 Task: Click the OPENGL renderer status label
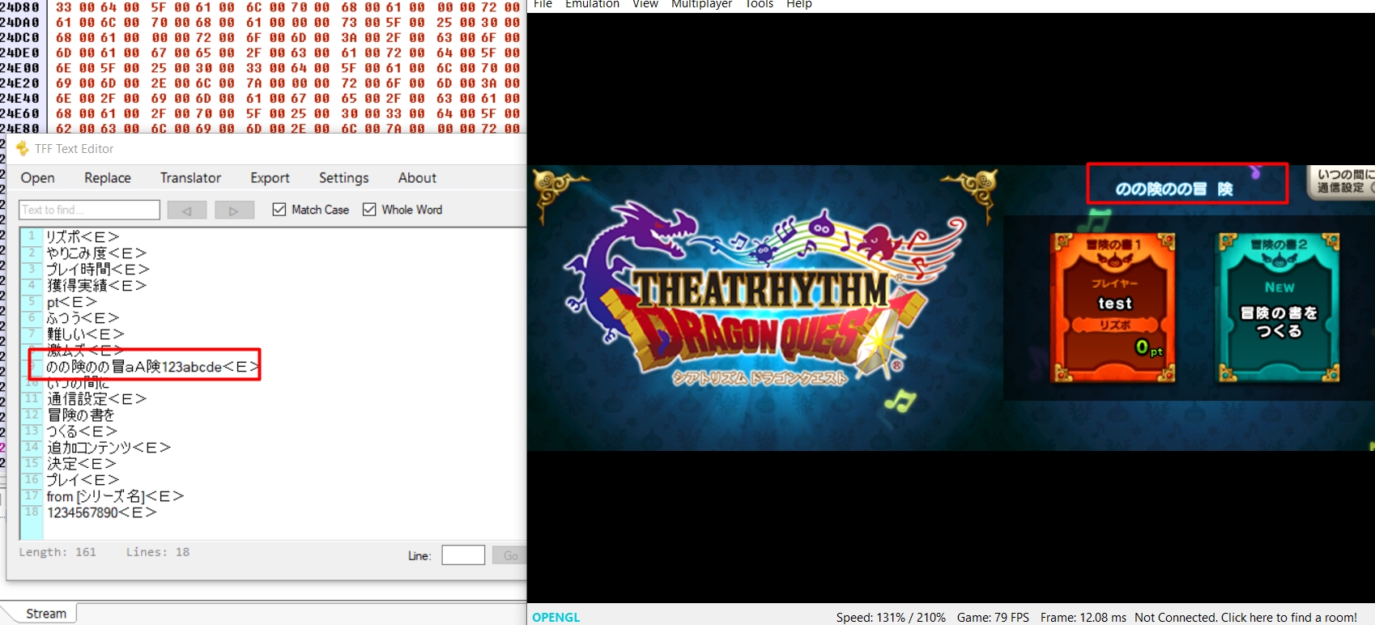coord(556,618)
